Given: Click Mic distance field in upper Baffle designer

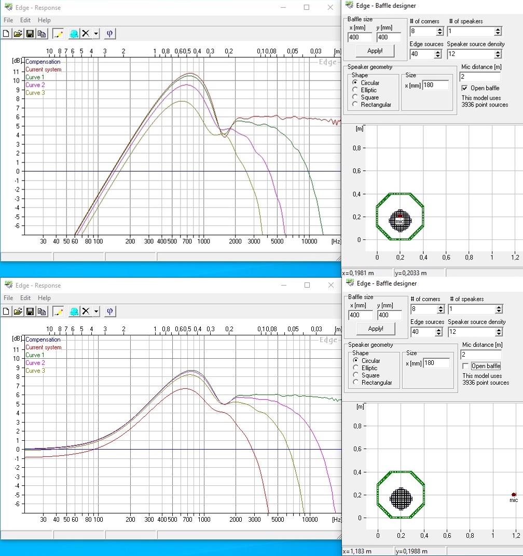Looking at the screenshot, I should click(x=480, y=77).
